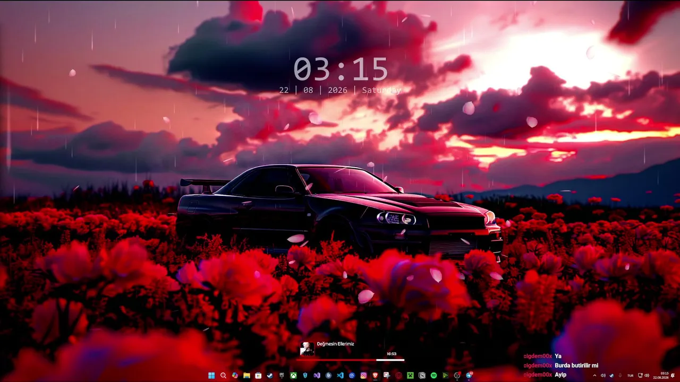Click the chat message 'Burda butirilir mi'
Screen dimensions: 680x382
click(576, 366)
